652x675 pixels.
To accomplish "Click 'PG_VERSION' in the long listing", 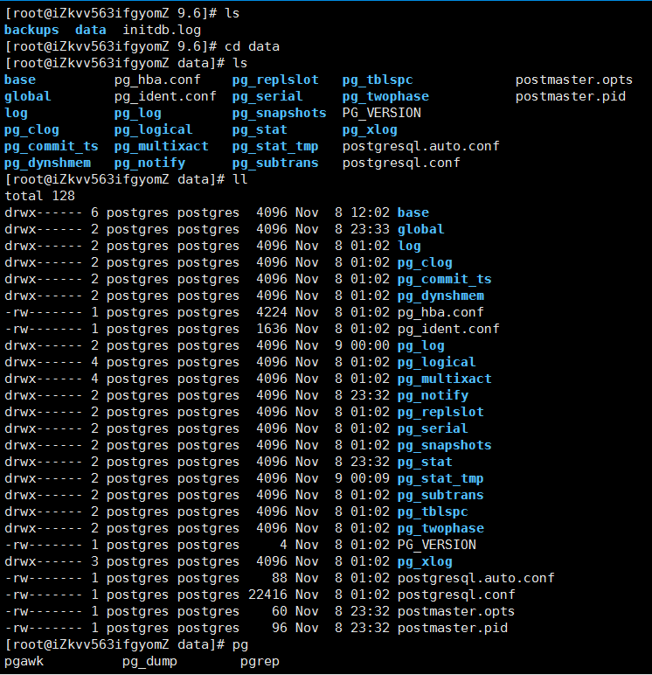I will [437, 545].
